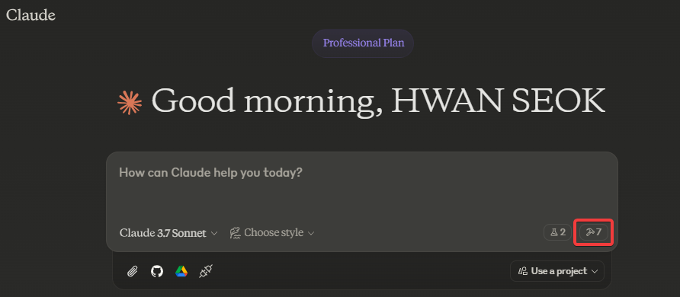
Task: Open the Claude 3.7 Sonnet model selector
Action: pos(168,233)
